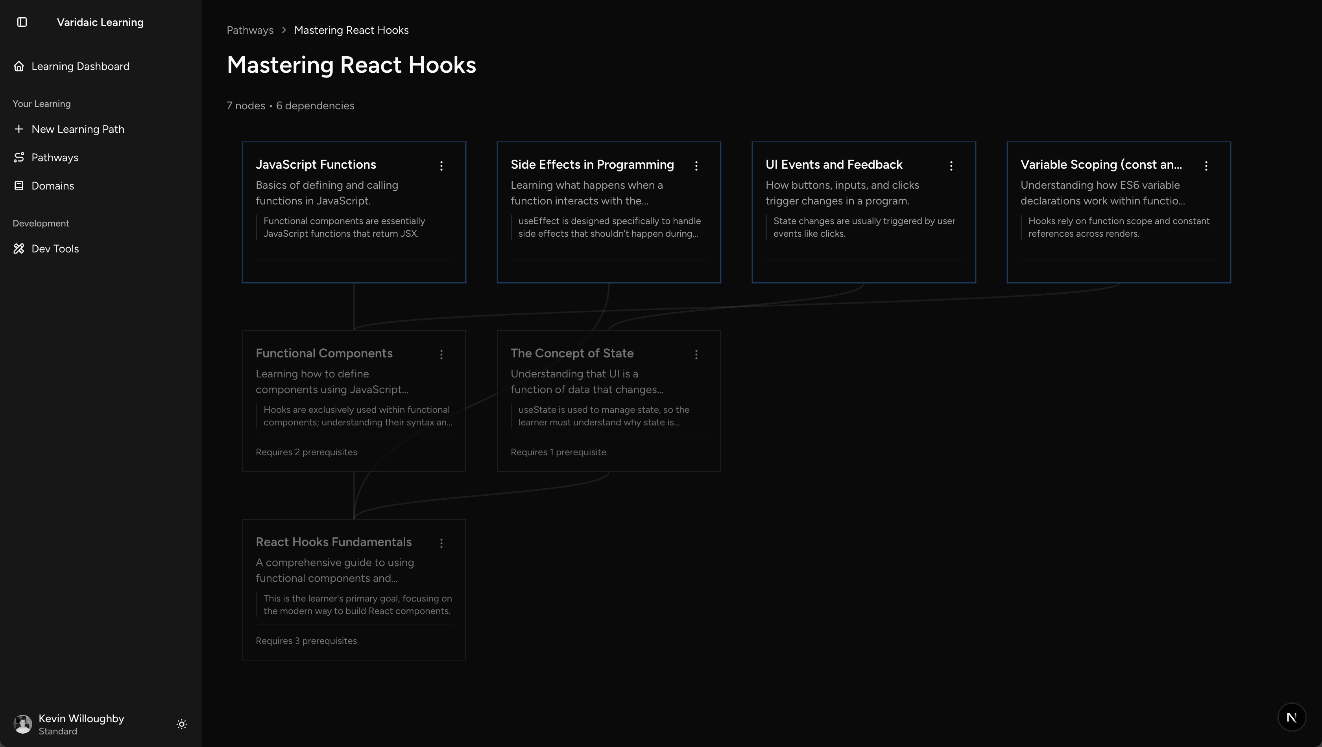This screenshot has height=747, width=1322.
Task: Click 'Requires 2 prerequisites' text
Action: tap(306, 452)
